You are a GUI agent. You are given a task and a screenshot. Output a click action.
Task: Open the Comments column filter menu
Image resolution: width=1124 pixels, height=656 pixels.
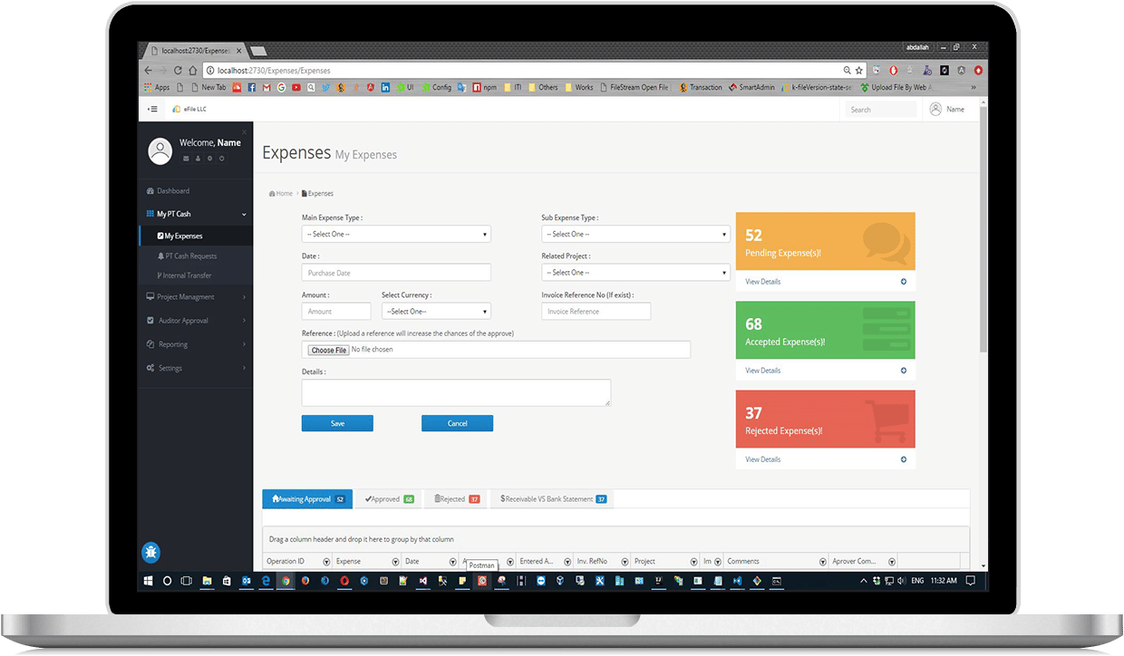click(823, 562)
